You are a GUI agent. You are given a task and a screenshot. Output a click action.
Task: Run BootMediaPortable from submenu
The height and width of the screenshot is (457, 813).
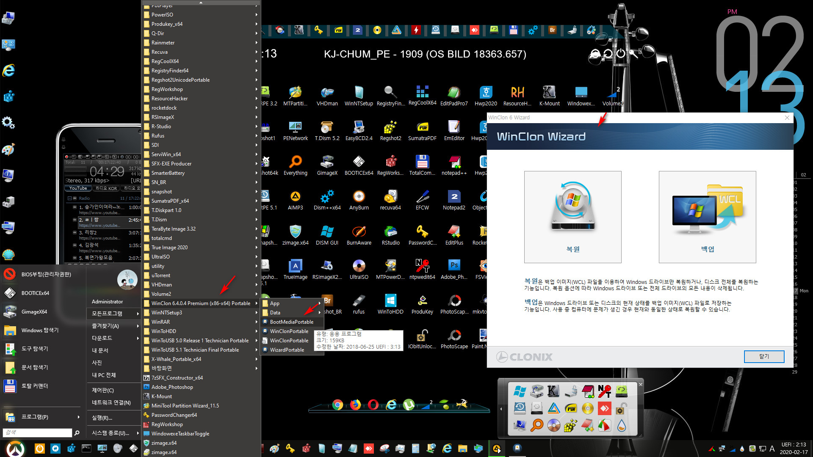pyautogui.click(x=292, y=322)
